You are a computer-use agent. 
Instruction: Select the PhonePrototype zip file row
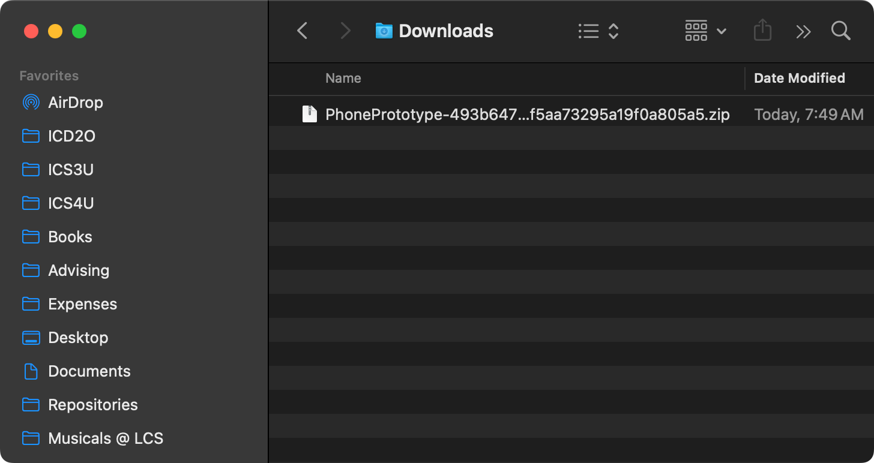[x=527, y=115]
